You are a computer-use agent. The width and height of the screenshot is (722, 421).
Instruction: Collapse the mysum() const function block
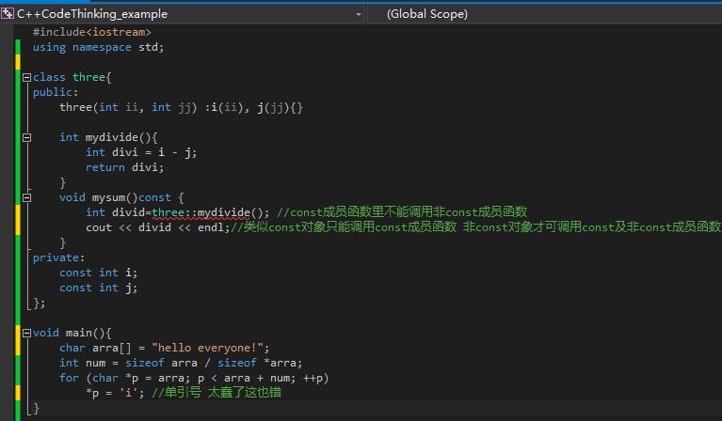(x=26, y=197)
